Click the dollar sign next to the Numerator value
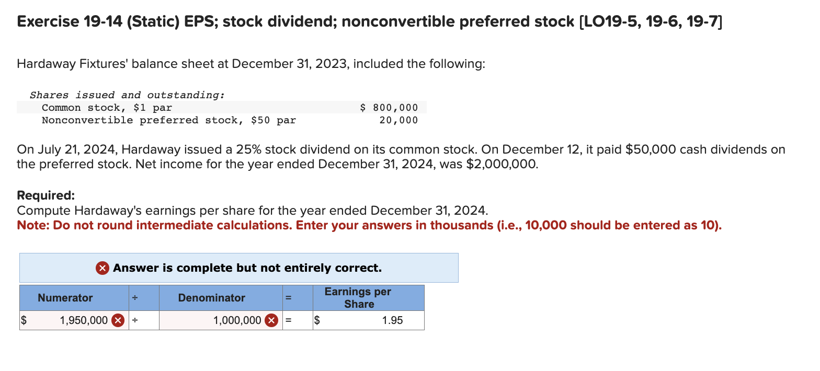 click(24, 320)
